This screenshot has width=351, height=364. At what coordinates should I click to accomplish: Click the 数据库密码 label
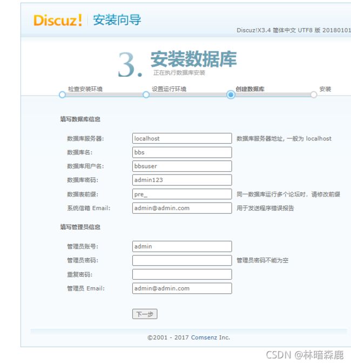pyautogui.click(x=83, y=180)
